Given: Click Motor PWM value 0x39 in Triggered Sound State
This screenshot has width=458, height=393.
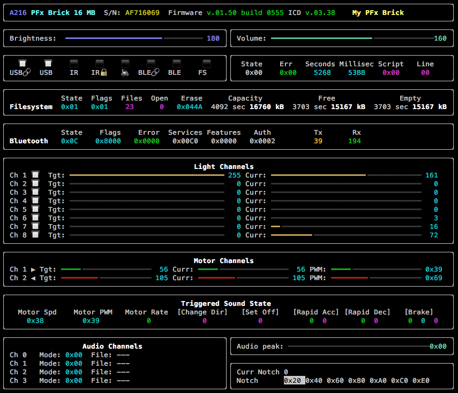Looking at the screenshot, I should pos(91,321).
